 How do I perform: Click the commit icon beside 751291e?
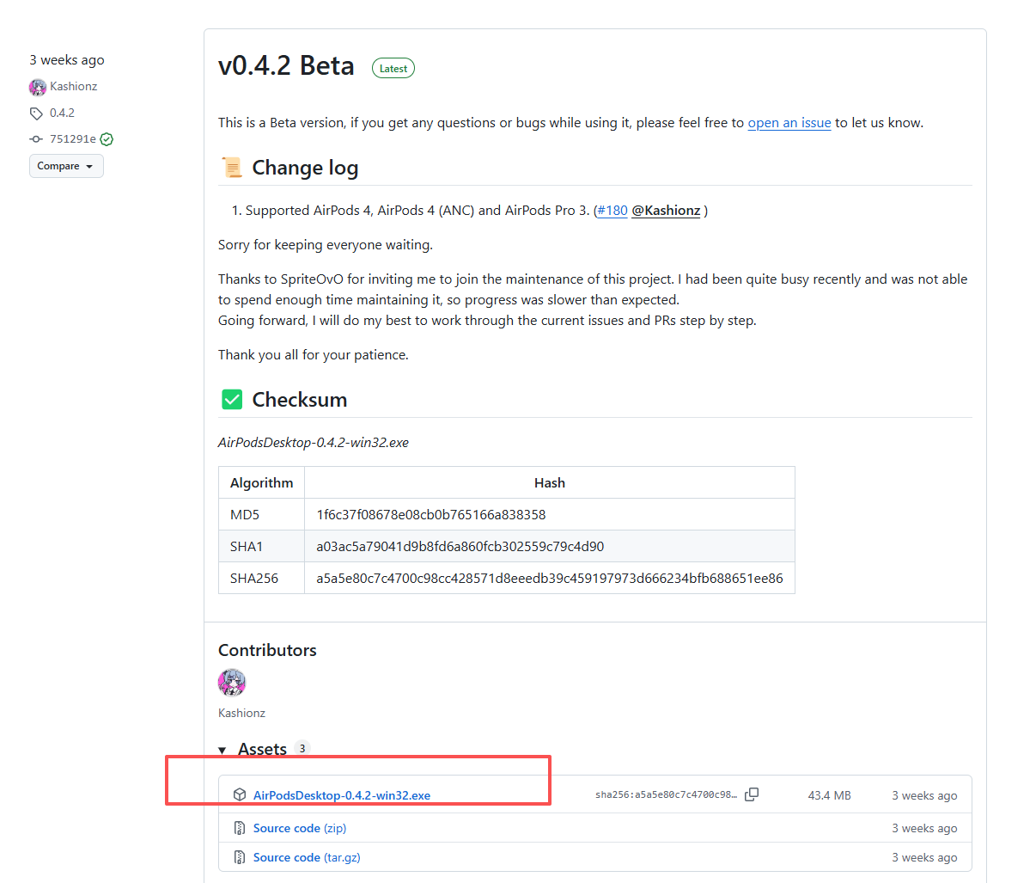pyautogui.click(x=36, y=139)
